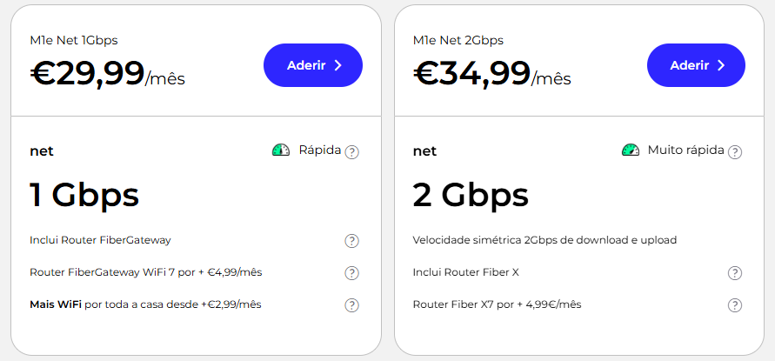The height and width of the screenshot is (361, 775).
Task: Click the Muito rápida speed label text
Action: 685,150
